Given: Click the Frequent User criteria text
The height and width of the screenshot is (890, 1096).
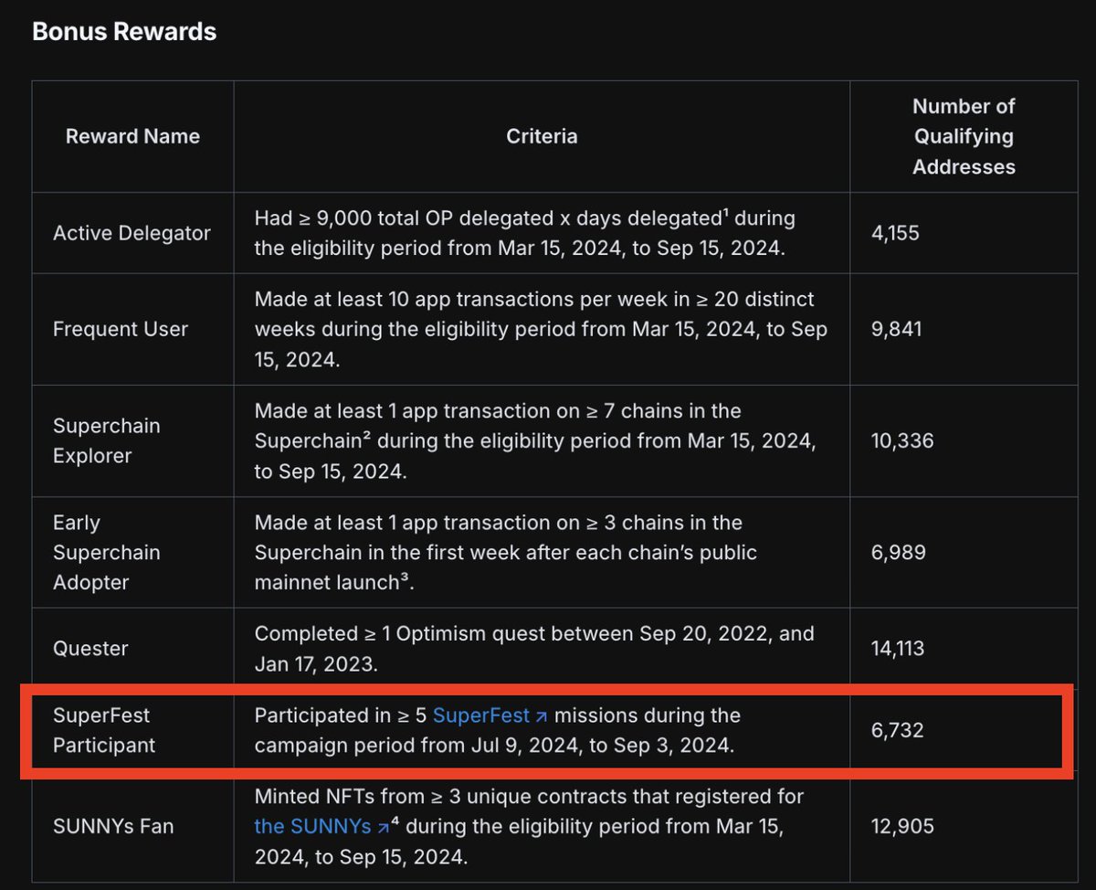Looking at the screenshot, I should pyautogui.click(x=541, y=330).
